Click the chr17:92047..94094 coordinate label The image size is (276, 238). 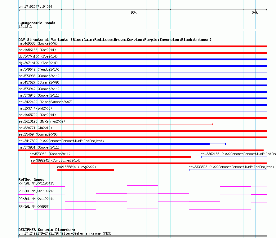(35, 6)
